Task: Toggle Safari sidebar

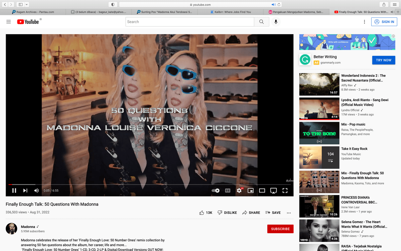Action: pos(20,4)
